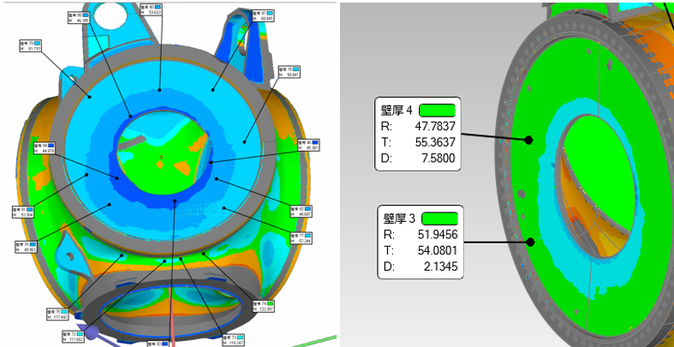Select the 壁厚 4 annotation title
Screen dimensions: 674x347
click(x=397, y=110)
